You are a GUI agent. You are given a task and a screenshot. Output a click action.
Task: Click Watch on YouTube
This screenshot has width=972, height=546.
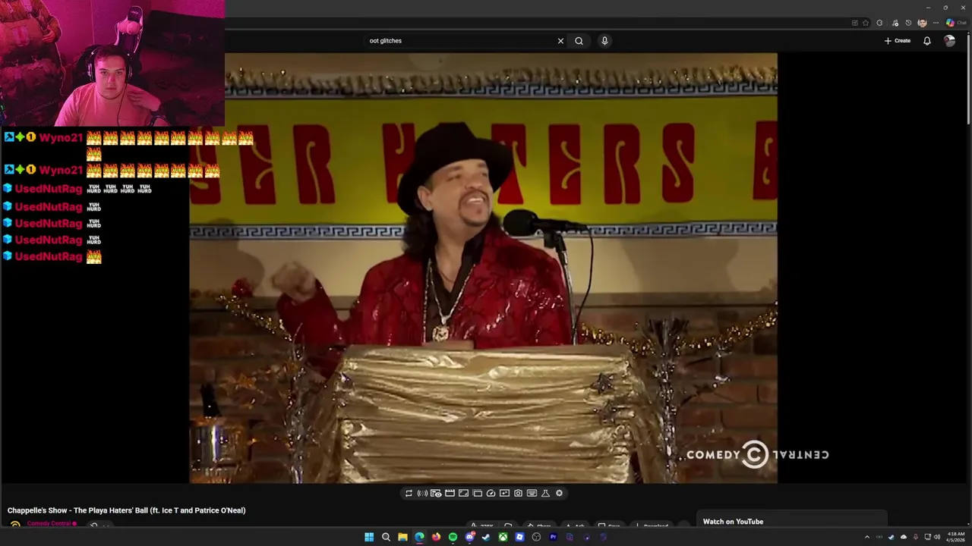[733, 522]
